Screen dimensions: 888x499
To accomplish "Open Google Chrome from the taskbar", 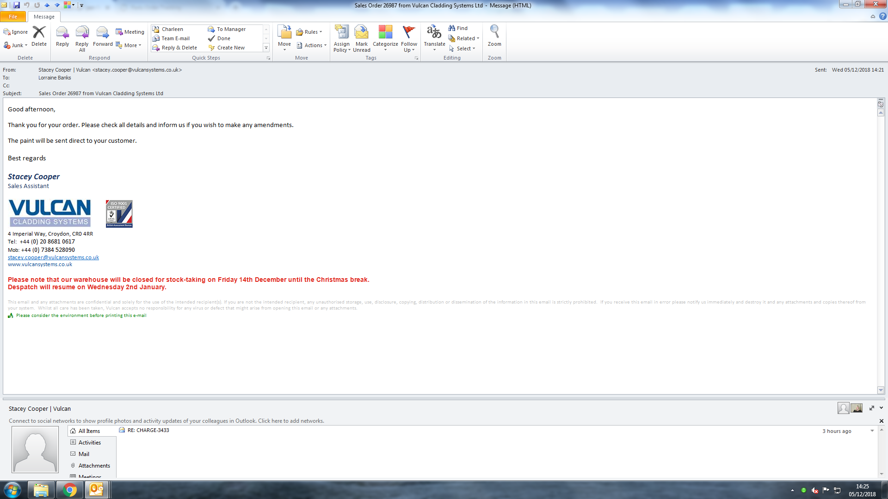I will [69, 490].
